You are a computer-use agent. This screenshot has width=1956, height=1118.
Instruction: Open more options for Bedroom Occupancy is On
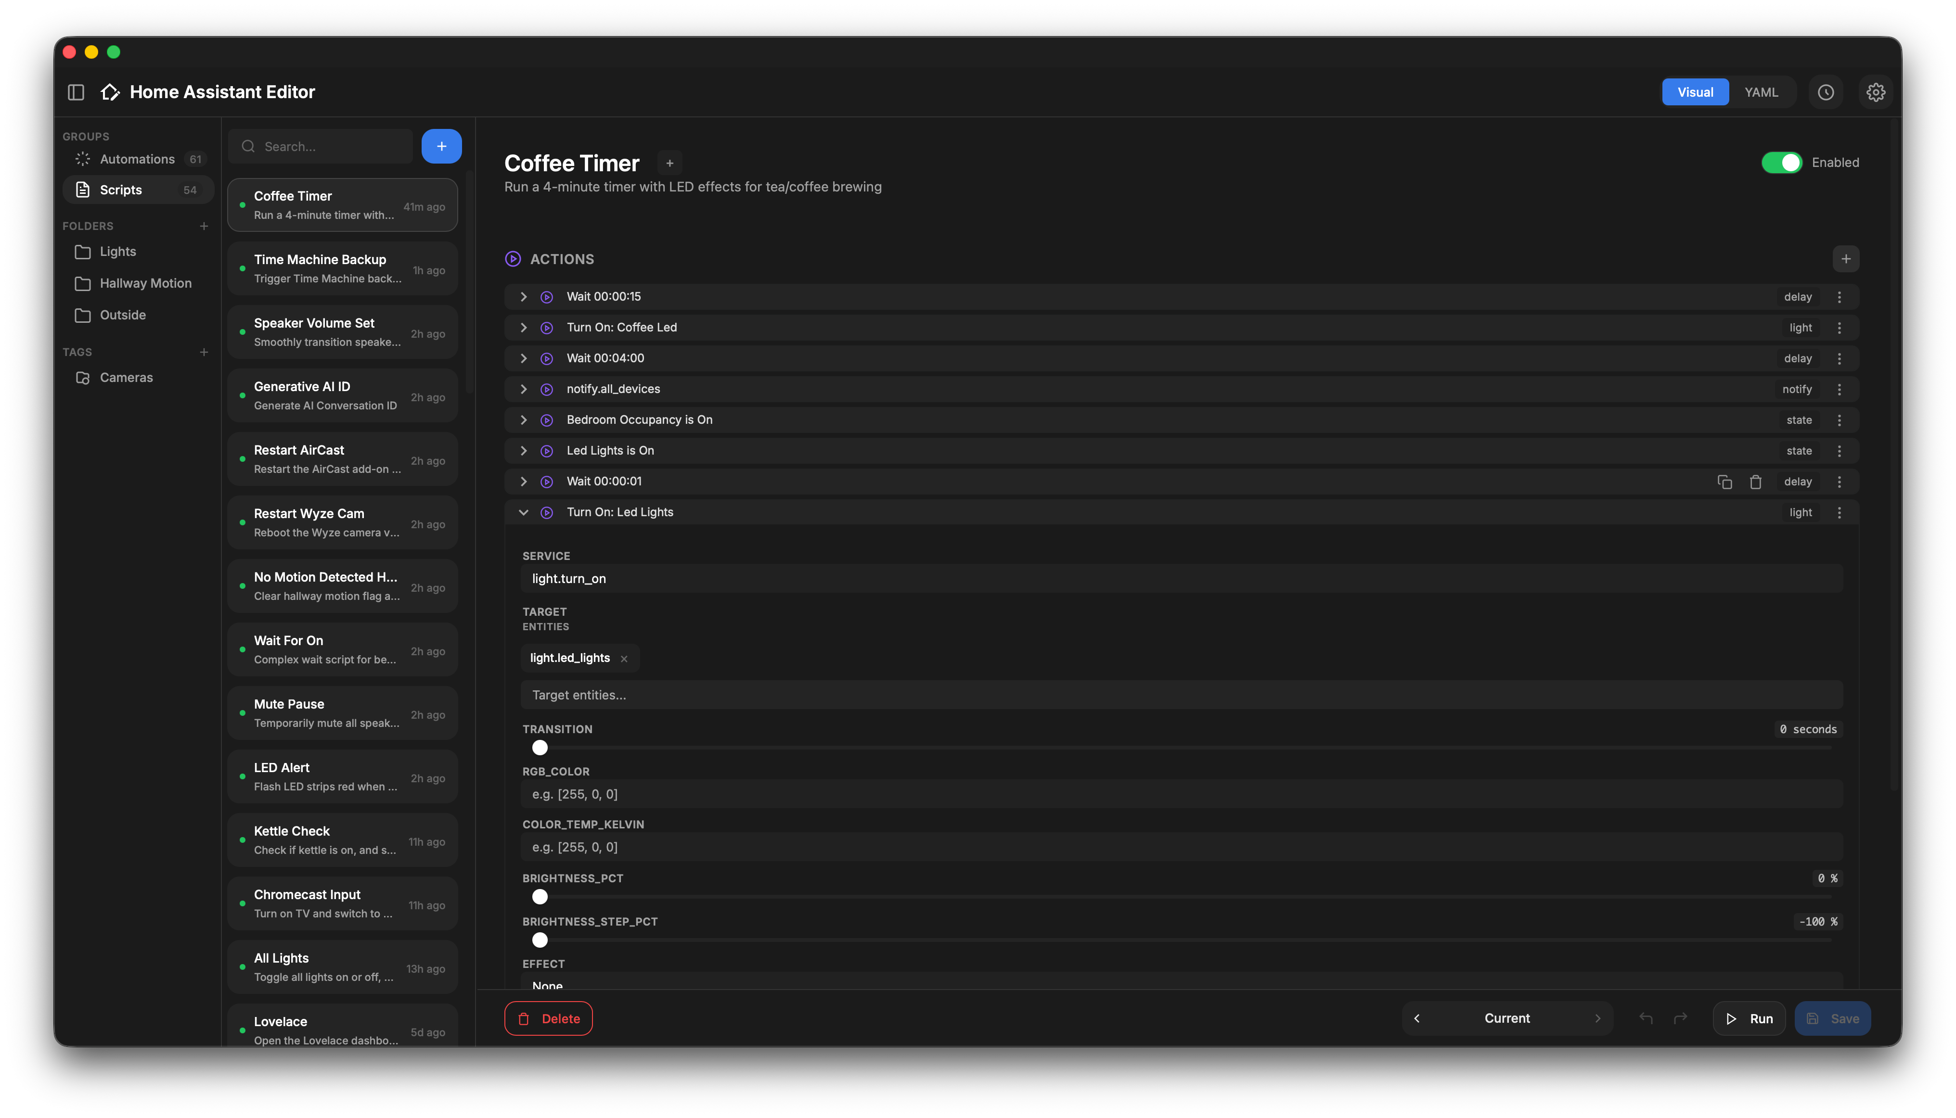[x=1839, y=419]
